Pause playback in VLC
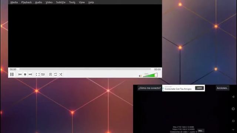The height and width of the screenshot is (133, 237). point(12,74)
